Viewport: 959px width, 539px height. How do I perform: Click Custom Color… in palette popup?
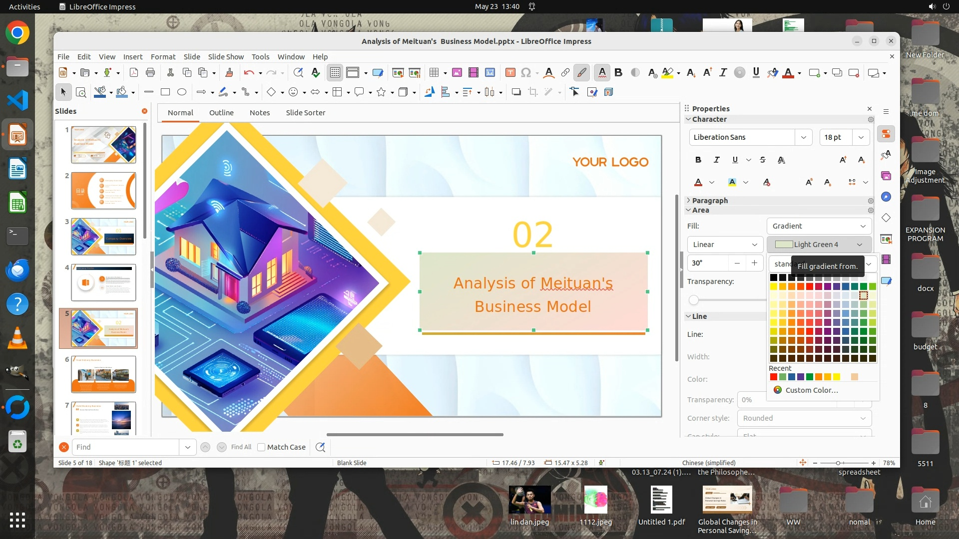pos(811,390)
